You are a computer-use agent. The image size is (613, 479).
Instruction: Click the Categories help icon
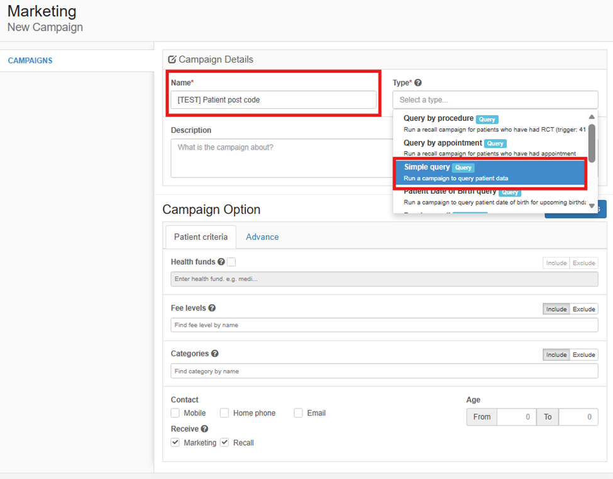[x=214, y=353]
